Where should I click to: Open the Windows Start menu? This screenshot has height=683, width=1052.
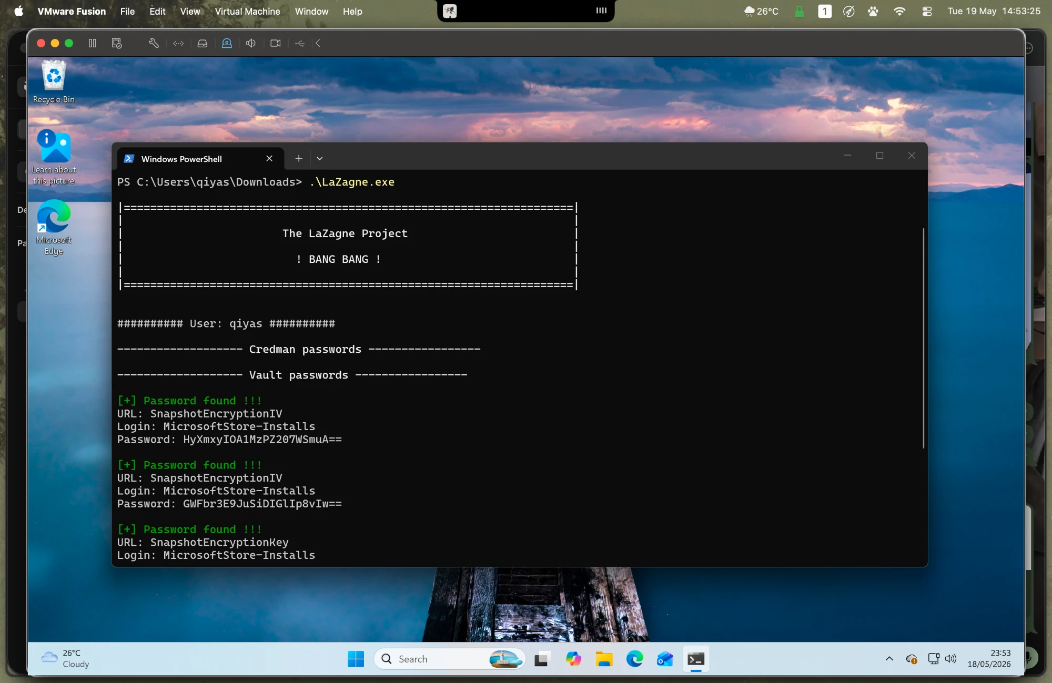tap(356, 659)
